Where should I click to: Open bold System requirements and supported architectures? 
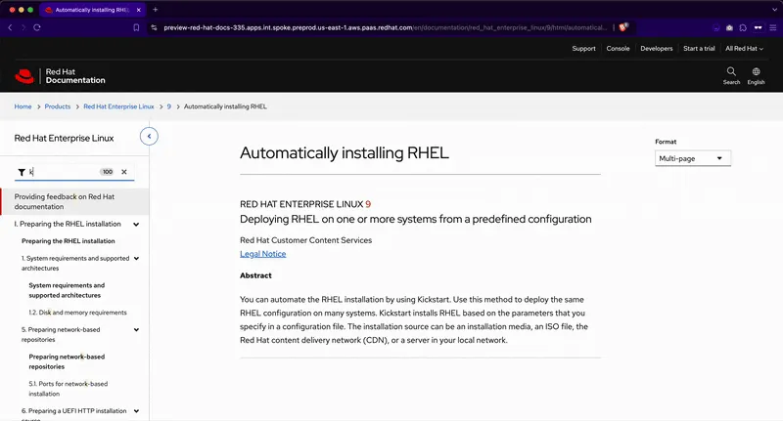tap(67, 290)
